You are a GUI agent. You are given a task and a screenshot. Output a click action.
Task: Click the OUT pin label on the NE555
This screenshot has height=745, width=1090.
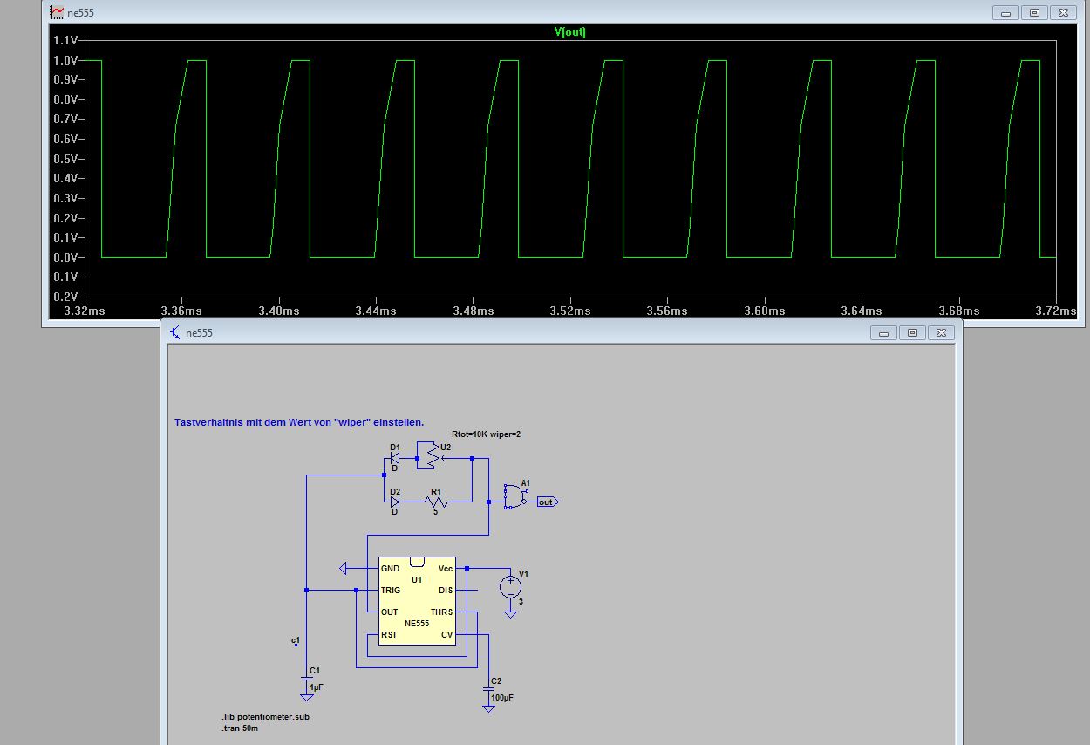pos(390,612)
